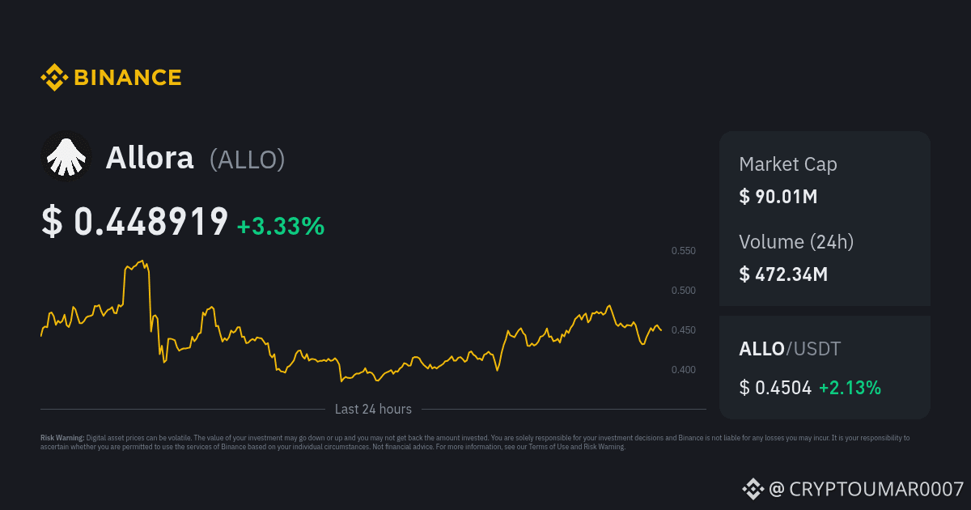Click the +2.13% pair change value

coord(850,388)
